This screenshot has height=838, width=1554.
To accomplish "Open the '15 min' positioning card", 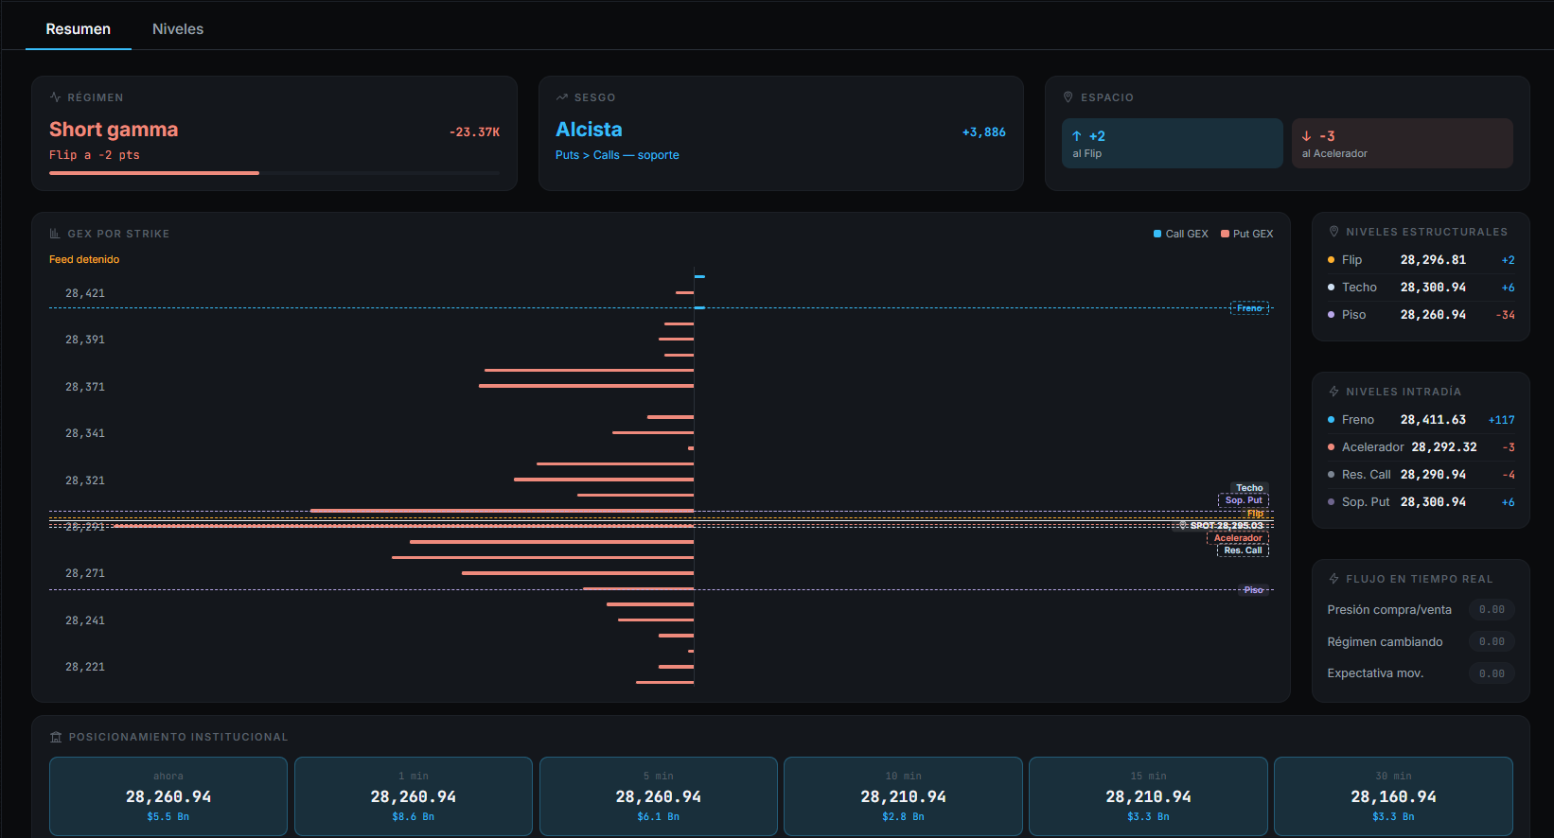I will pyautogui.click(x=1148, y=795).
